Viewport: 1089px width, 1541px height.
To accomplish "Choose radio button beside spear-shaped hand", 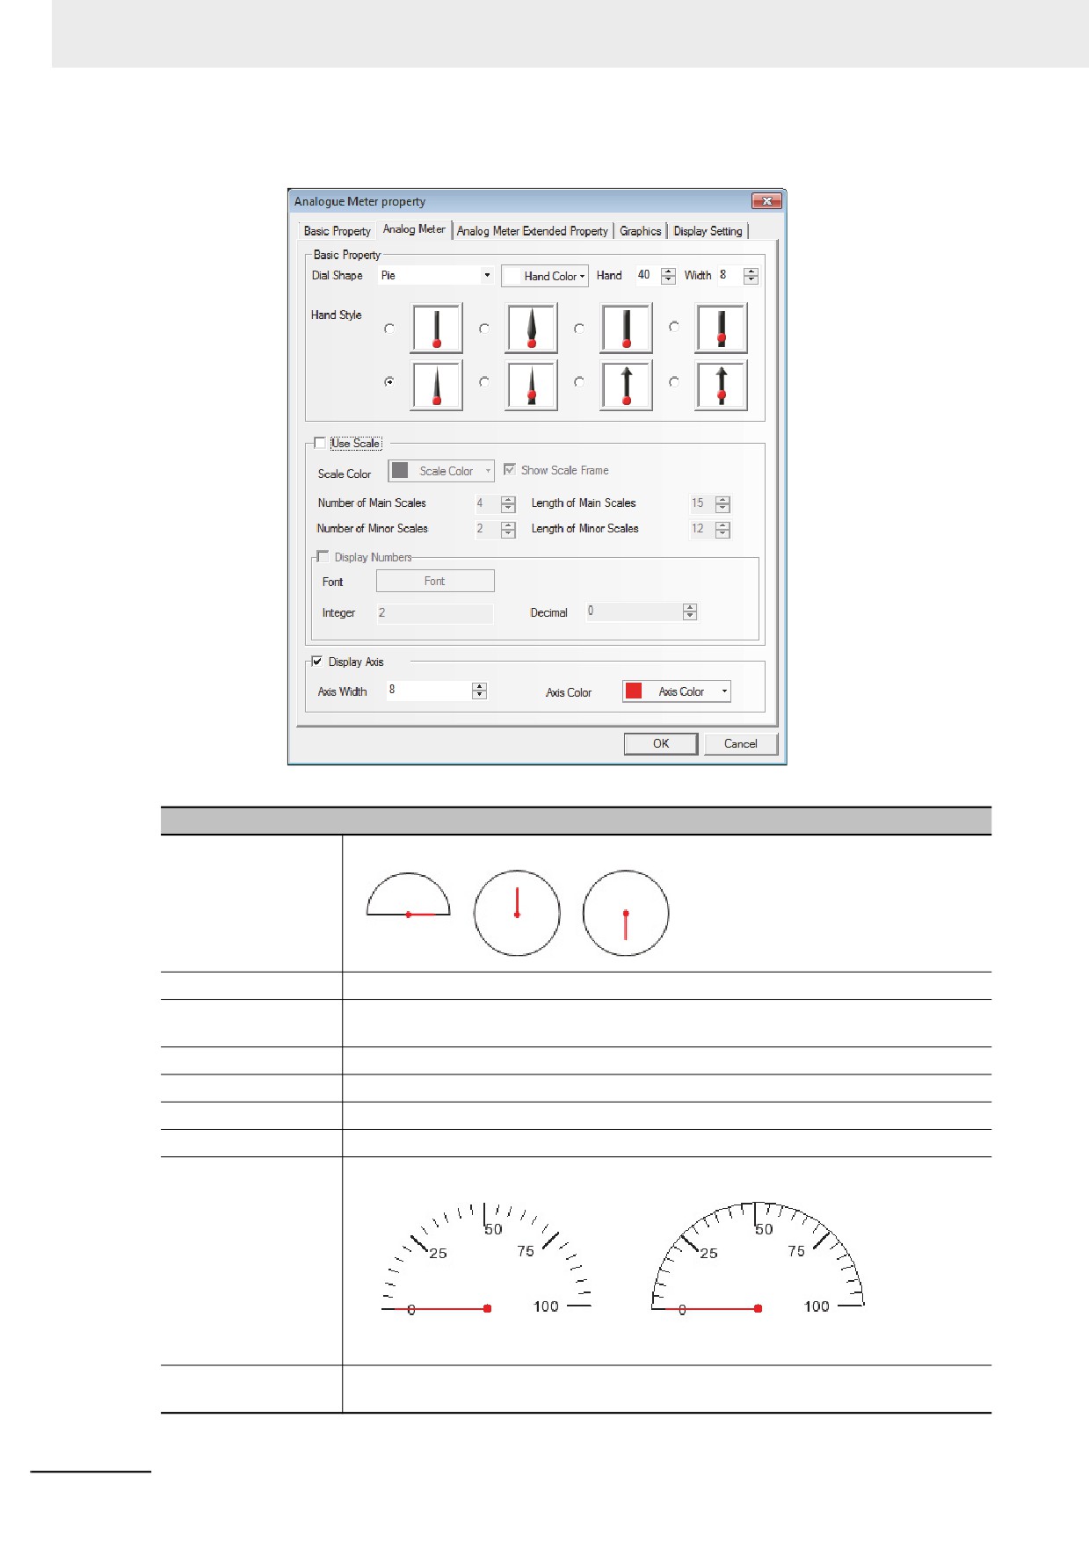I will tap(484, 329).
